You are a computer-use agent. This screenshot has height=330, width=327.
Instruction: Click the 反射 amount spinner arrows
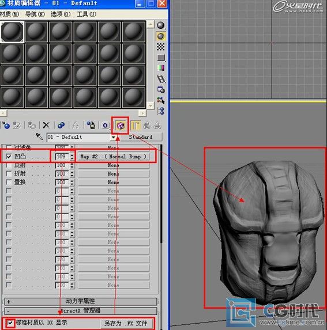point(72,165)
